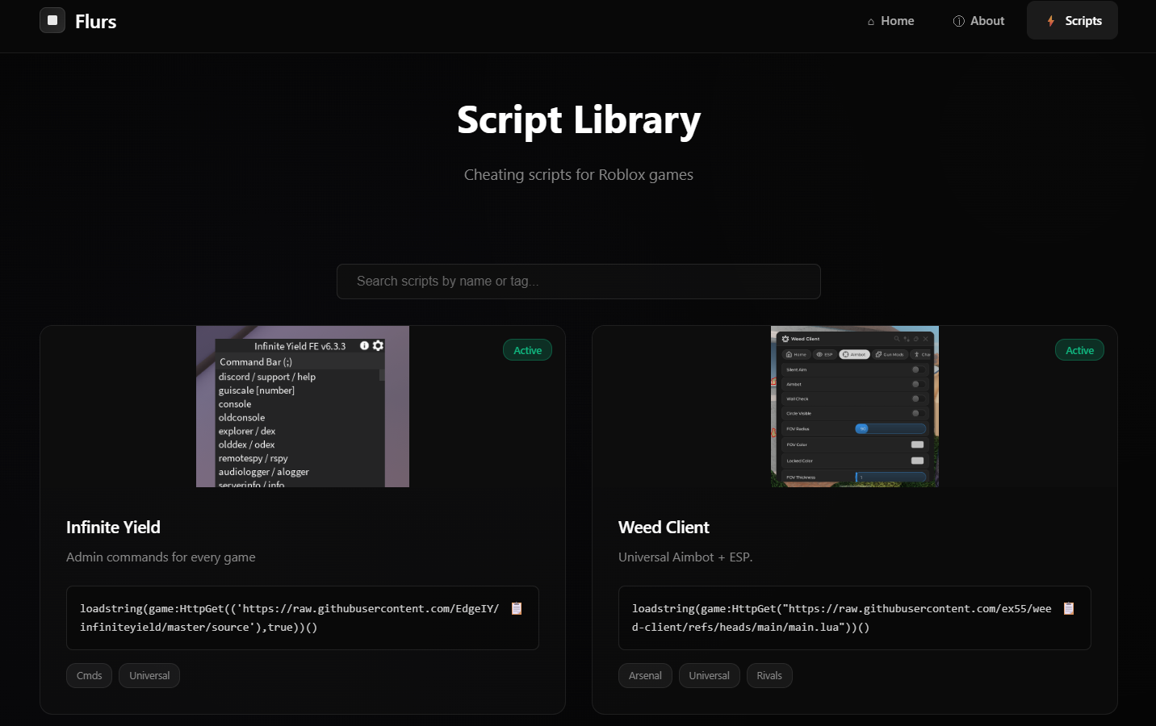The width and height of the screenshot is (1156, 726).
Task: Click the search scripts input field
Action: (x=578, y=282)
